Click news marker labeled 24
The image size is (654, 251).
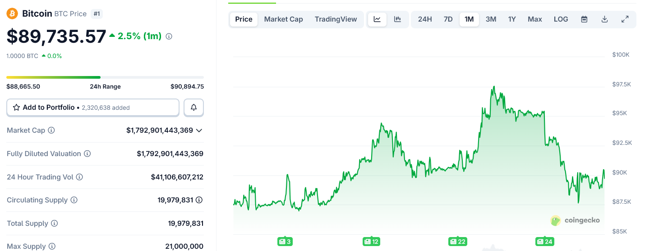[x=544, y=242]
